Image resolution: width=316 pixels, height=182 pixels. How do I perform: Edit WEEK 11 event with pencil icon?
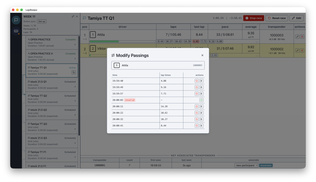tap(73, 17)
